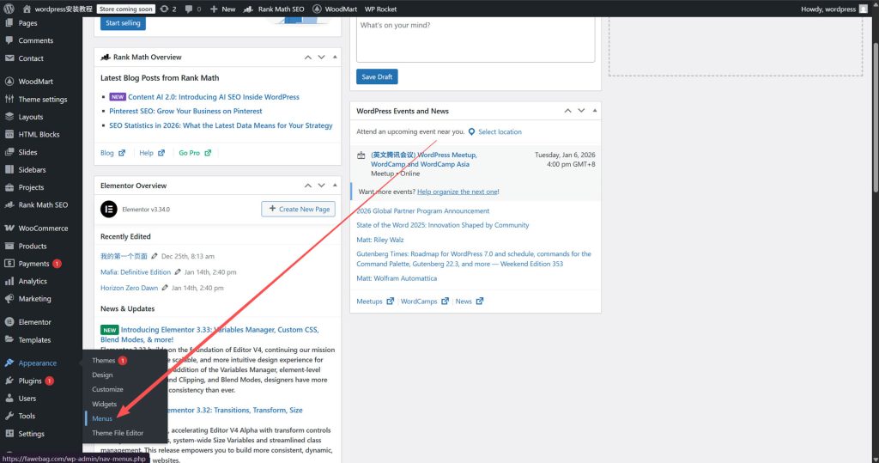Viewport: 879px width, 463px height.
Task: Select Menus in the Appearance submenu
Action: tap(102, 418)
